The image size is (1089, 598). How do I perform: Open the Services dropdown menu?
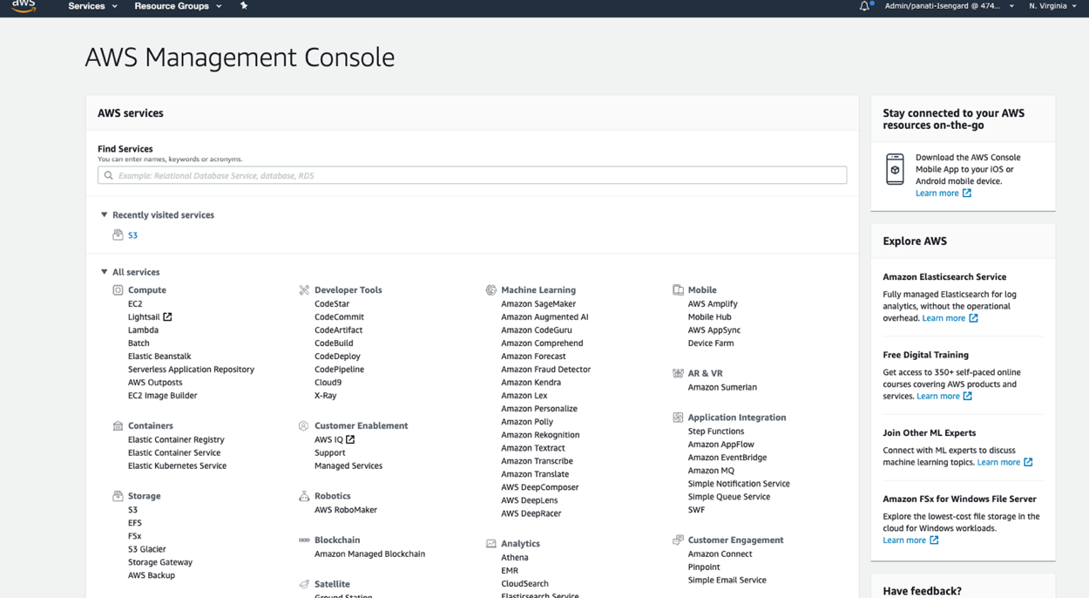[x=92, y=6]
